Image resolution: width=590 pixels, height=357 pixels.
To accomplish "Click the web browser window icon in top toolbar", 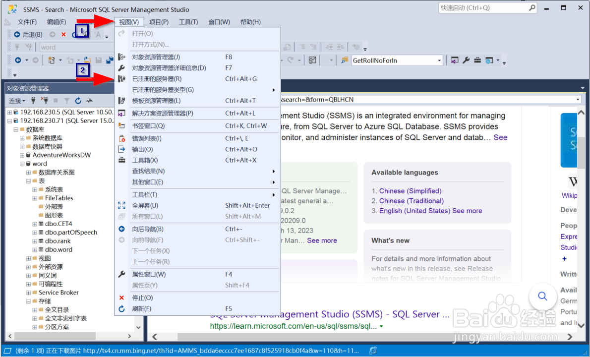I will pos(489,60).
